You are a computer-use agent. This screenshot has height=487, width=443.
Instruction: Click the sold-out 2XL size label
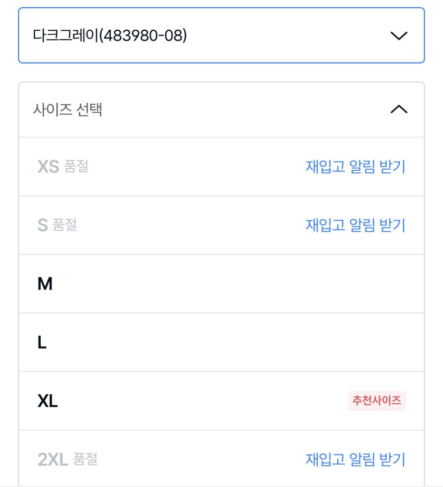pos(53,459)
